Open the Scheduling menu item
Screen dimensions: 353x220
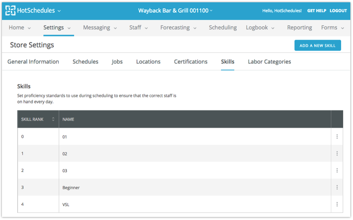tap(223, 28)
